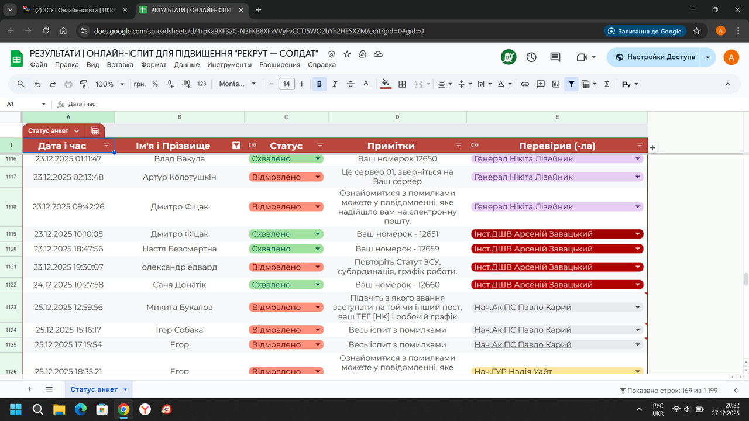Insert a chart
This screenshot has height=421, width=749.
pos(556,84)
